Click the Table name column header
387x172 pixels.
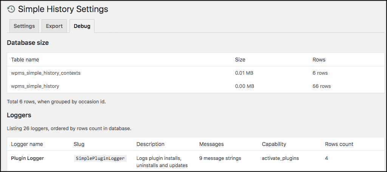pos(25,60)
